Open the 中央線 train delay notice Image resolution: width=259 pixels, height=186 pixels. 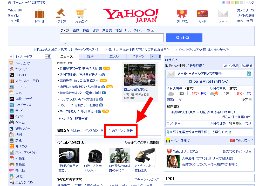point(203,112)
